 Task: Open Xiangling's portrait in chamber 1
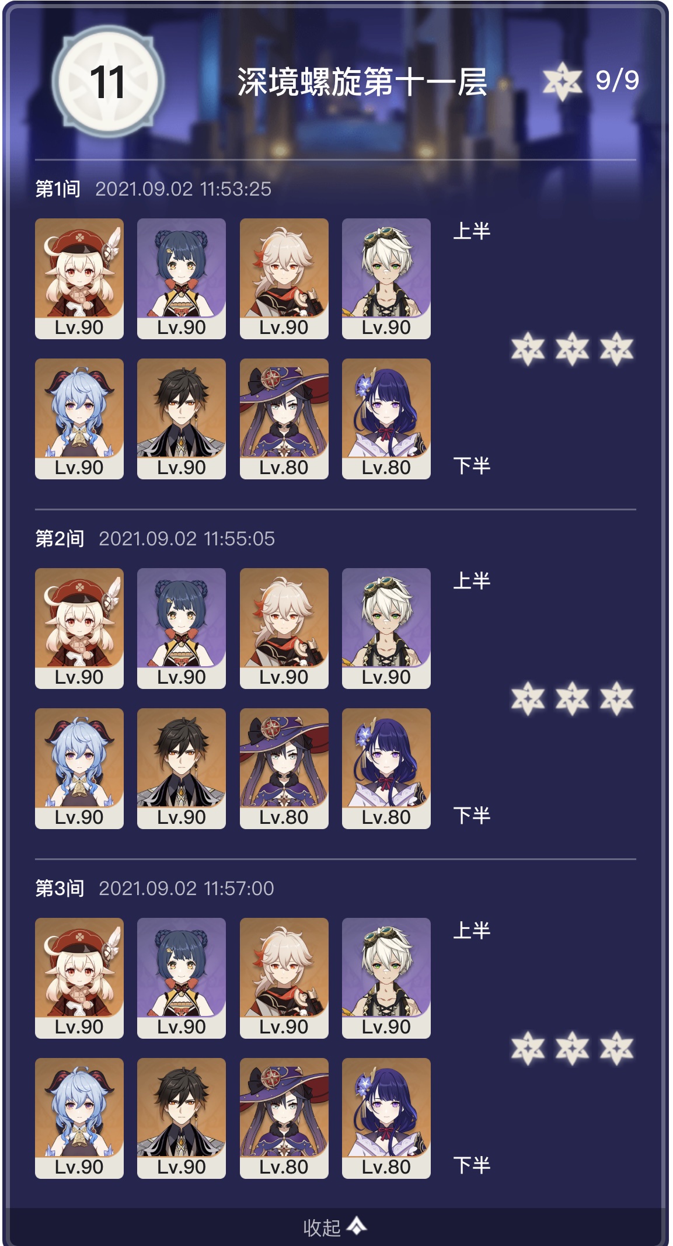pyautogui.click(x=182, y=279)
